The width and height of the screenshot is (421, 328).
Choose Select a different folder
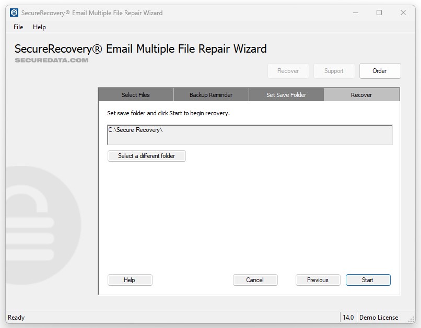[x=146, y=156]
